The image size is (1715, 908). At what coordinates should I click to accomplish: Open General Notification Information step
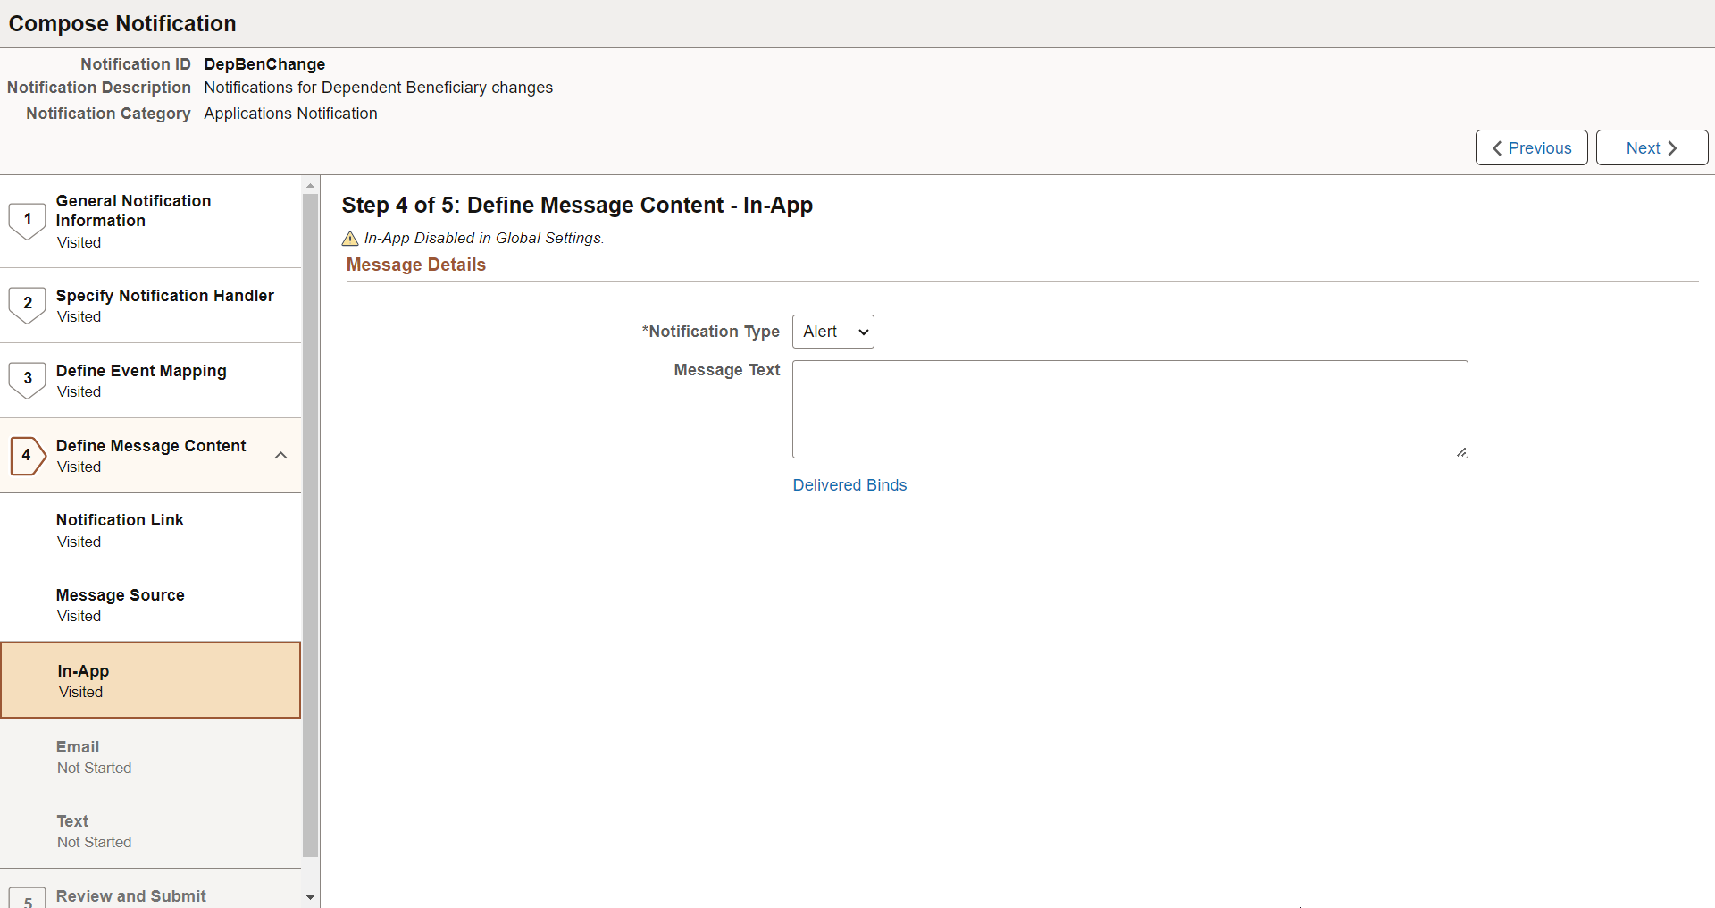click(x=150, y=222)
